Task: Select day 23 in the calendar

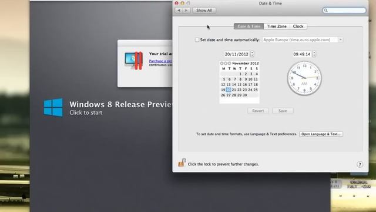Action: 244,90
